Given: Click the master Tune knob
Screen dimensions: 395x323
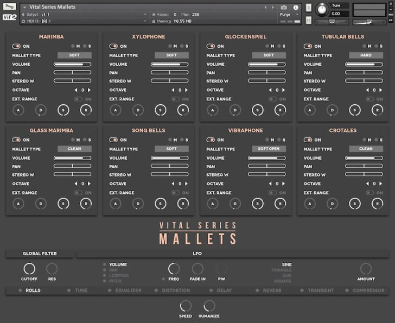Looking at the screenshot, I should [x=322, y=10].
